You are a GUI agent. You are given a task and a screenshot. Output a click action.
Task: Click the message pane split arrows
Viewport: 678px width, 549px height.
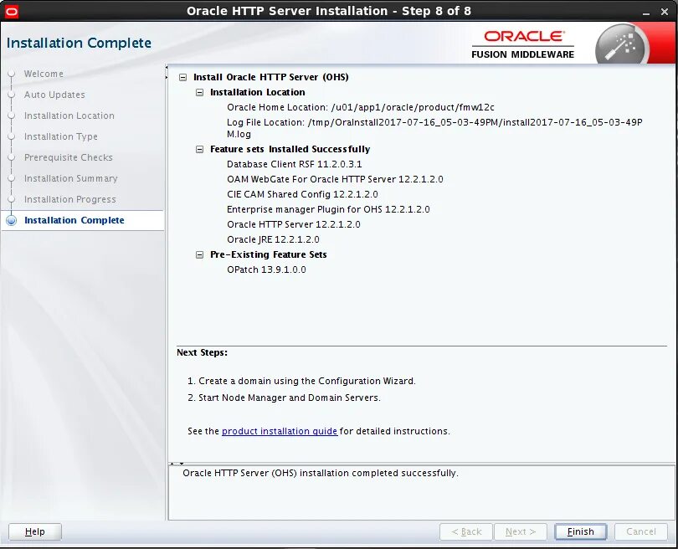coord(177,464)
